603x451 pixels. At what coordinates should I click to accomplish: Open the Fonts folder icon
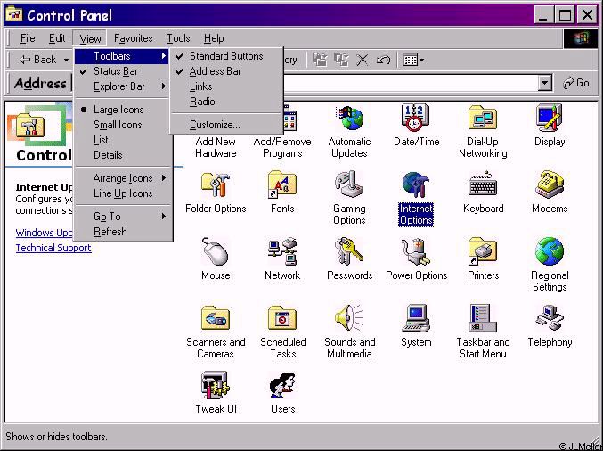tap(282, 193)
